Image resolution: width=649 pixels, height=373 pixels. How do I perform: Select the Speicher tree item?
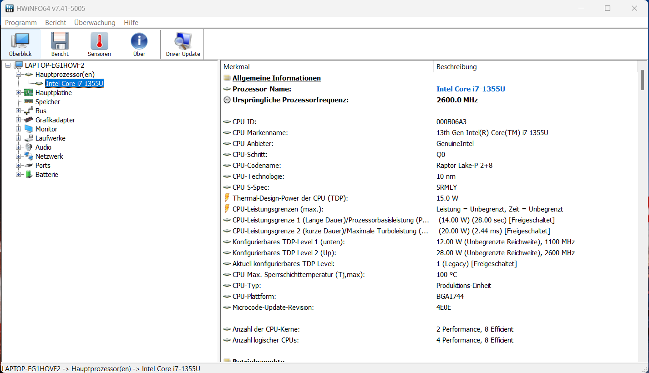pyautogui.click(x=48, y=101)
